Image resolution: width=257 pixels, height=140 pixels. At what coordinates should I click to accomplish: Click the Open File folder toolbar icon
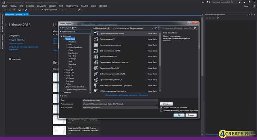tap(20, 10)
